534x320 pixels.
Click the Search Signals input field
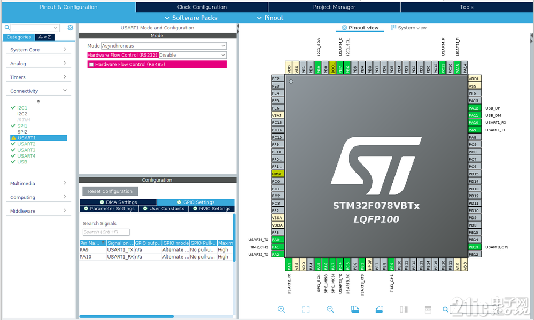(x=106, y=232)
